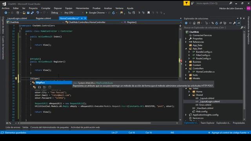This screenshot has height=141, width=251.
Task: Expand the Business folder
Action: pyautogui.click(x=186, y=62)
